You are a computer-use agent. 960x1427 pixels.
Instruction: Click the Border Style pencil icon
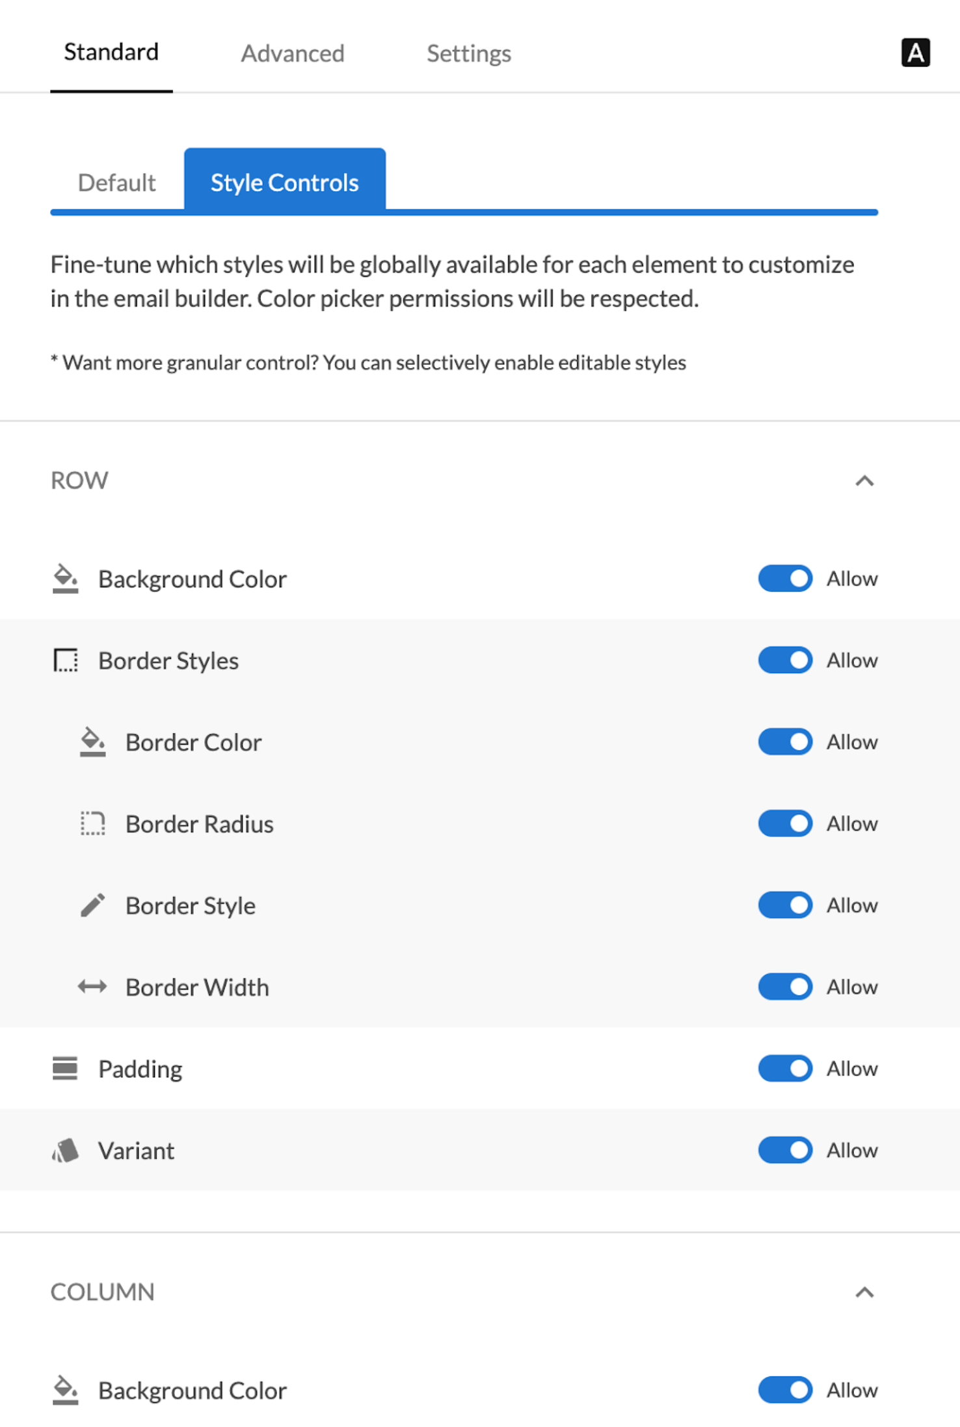92,905
